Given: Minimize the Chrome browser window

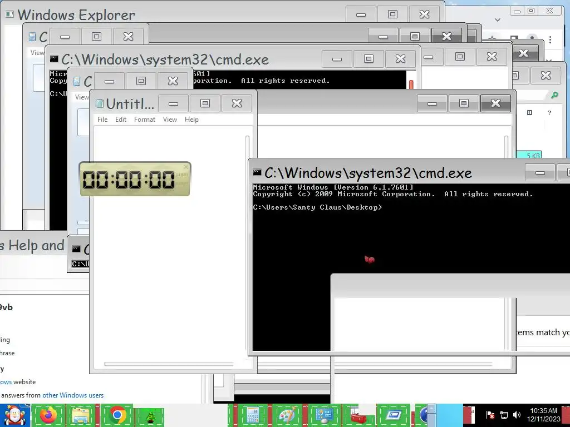Looking at the screenshot, I should pyautogui.click(x=517, y=11).
